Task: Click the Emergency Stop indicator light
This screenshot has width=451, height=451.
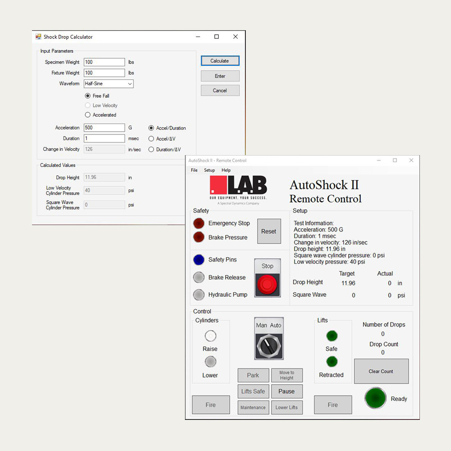Action: [199, 223]
